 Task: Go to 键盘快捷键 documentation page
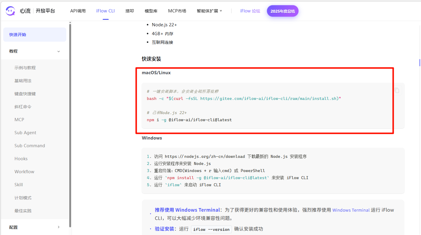25,94
